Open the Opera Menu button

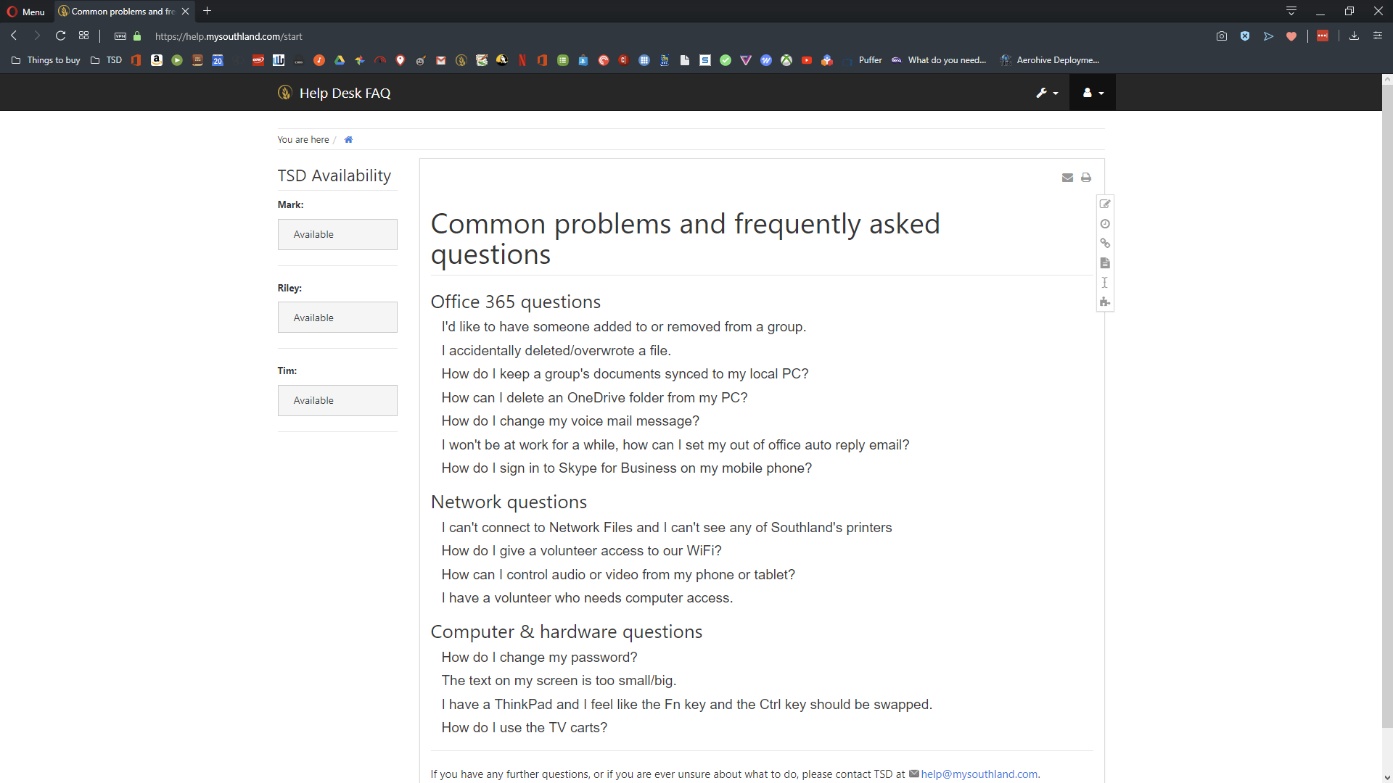point(26,12)
